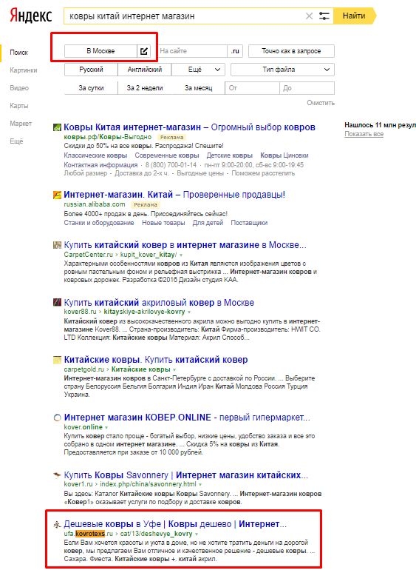Filter results За сутки
The image size is (416, 573).
(91, 88)
